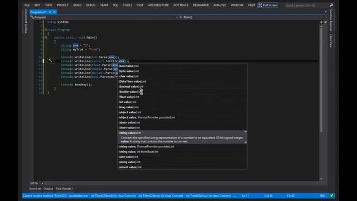Open the VIEW menu
The image size is (357, 201).
click(49, 5)
